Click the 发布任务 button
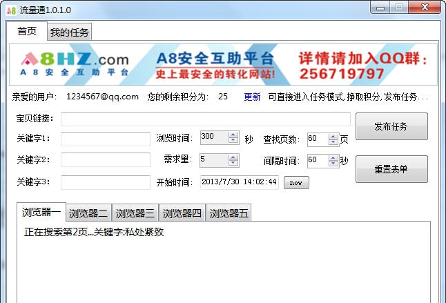 coord(391,126)
